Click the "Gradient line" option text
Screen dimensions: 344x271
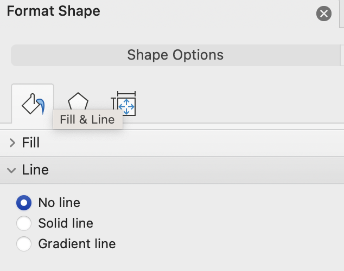[77, 244]
